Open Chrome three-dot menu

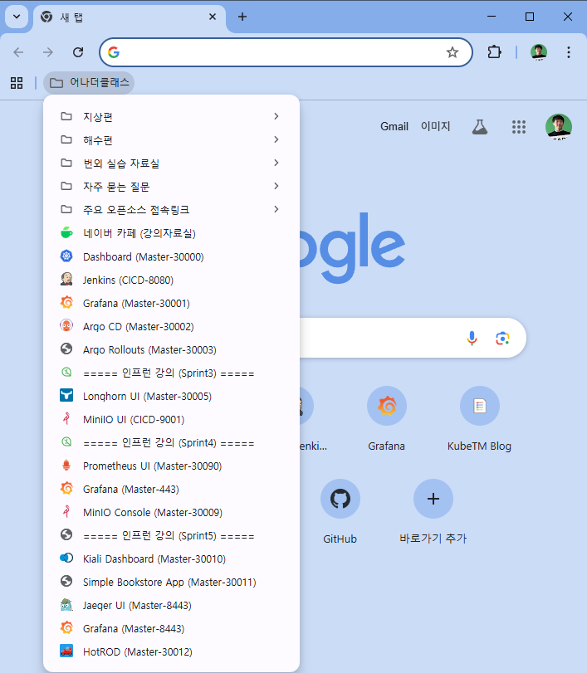pos(569,52)
